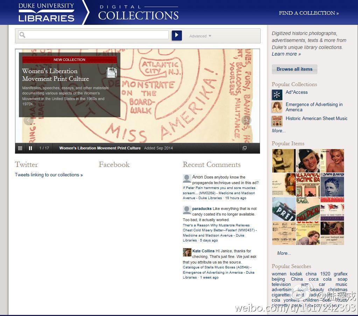Focus the collections search box
This screenshot has width=358, height=316.
(93, 35)
